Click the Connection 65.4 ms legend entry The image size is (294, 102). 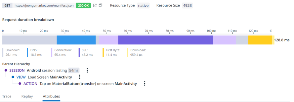[x=62, y=52]
